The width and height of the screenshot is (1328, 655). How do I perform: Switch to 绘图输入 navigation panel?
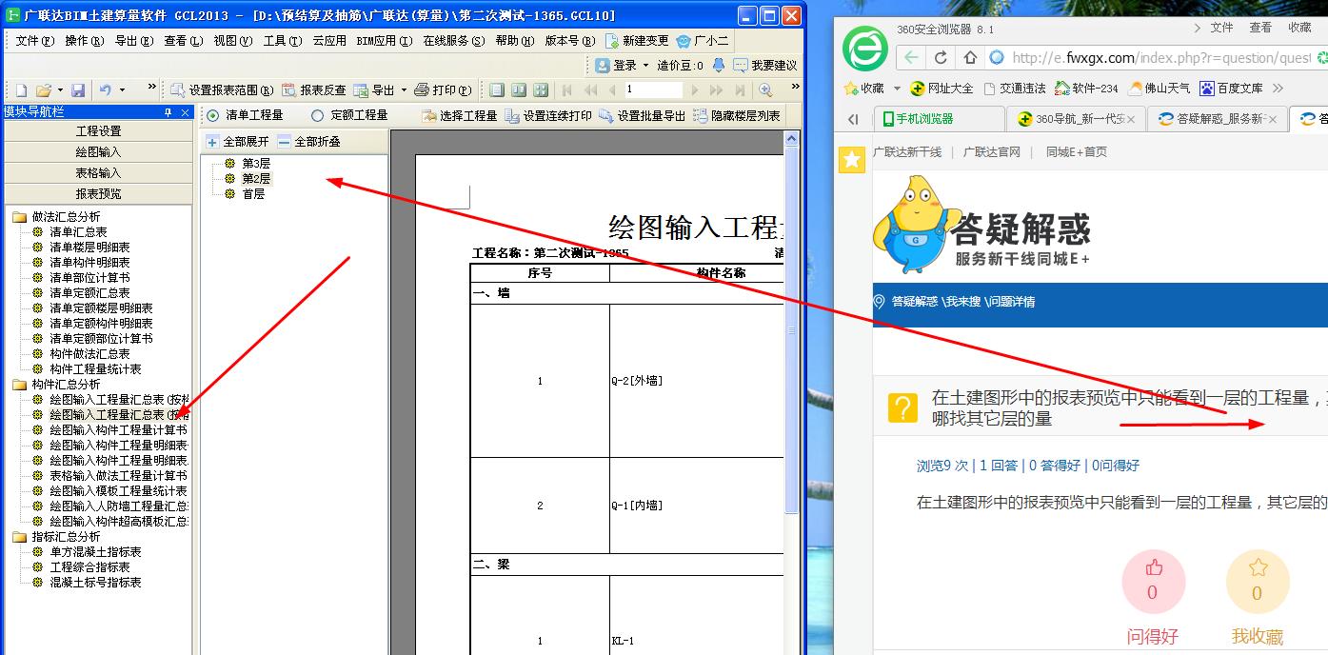pyautogui.click(x=99, y=151)
